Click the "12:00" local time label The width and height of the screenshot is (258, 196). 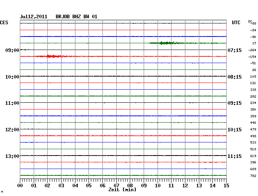click(12, 130)
